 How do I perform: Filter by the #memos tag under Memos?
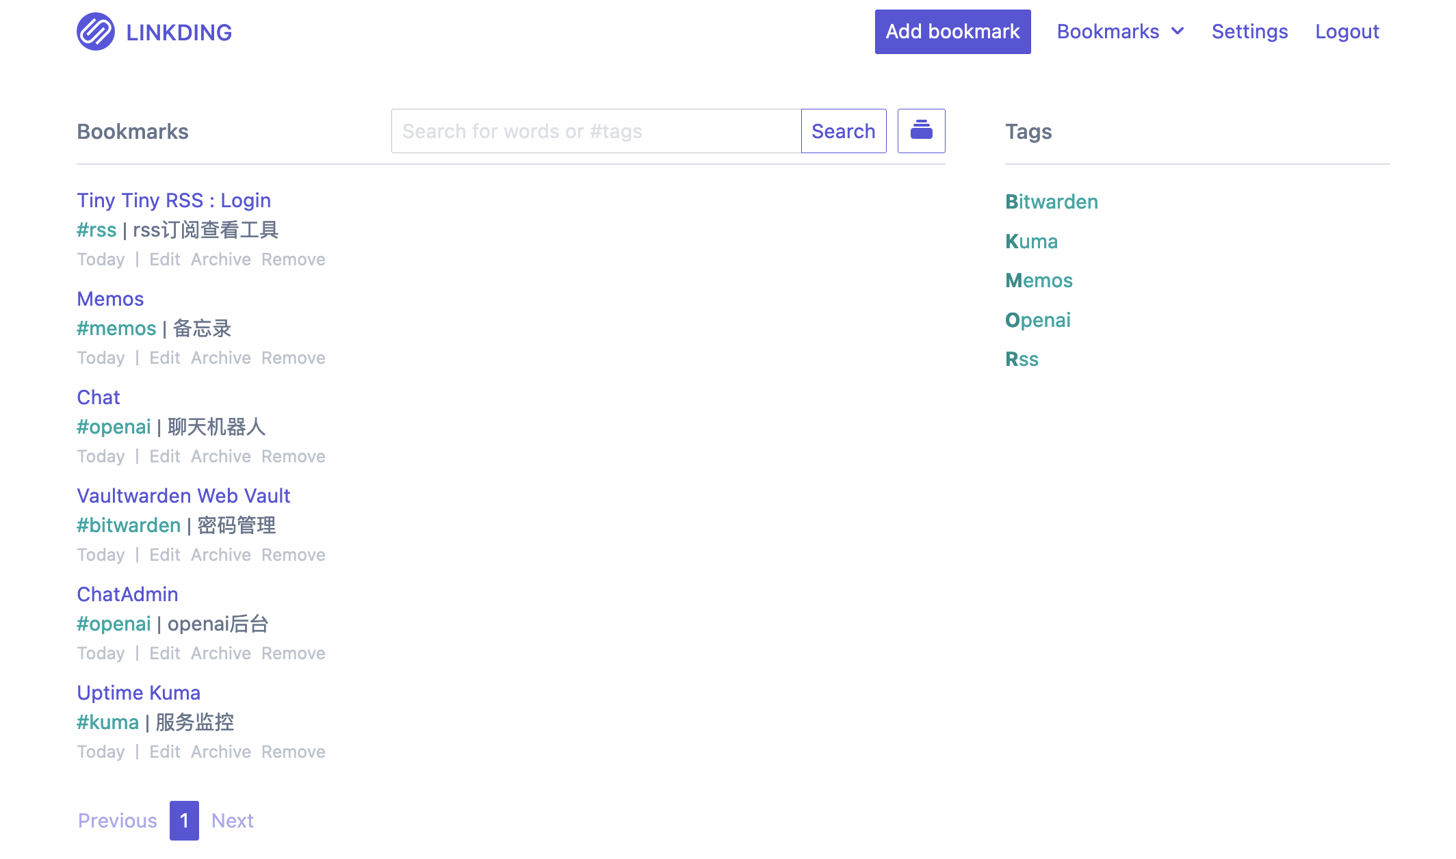(116, 328)
